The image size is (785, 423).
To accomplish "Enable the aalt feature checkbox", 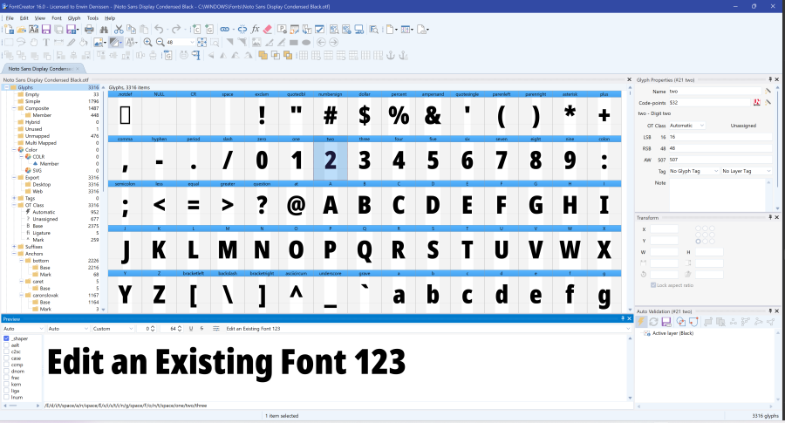I will (x=6, y=345).
